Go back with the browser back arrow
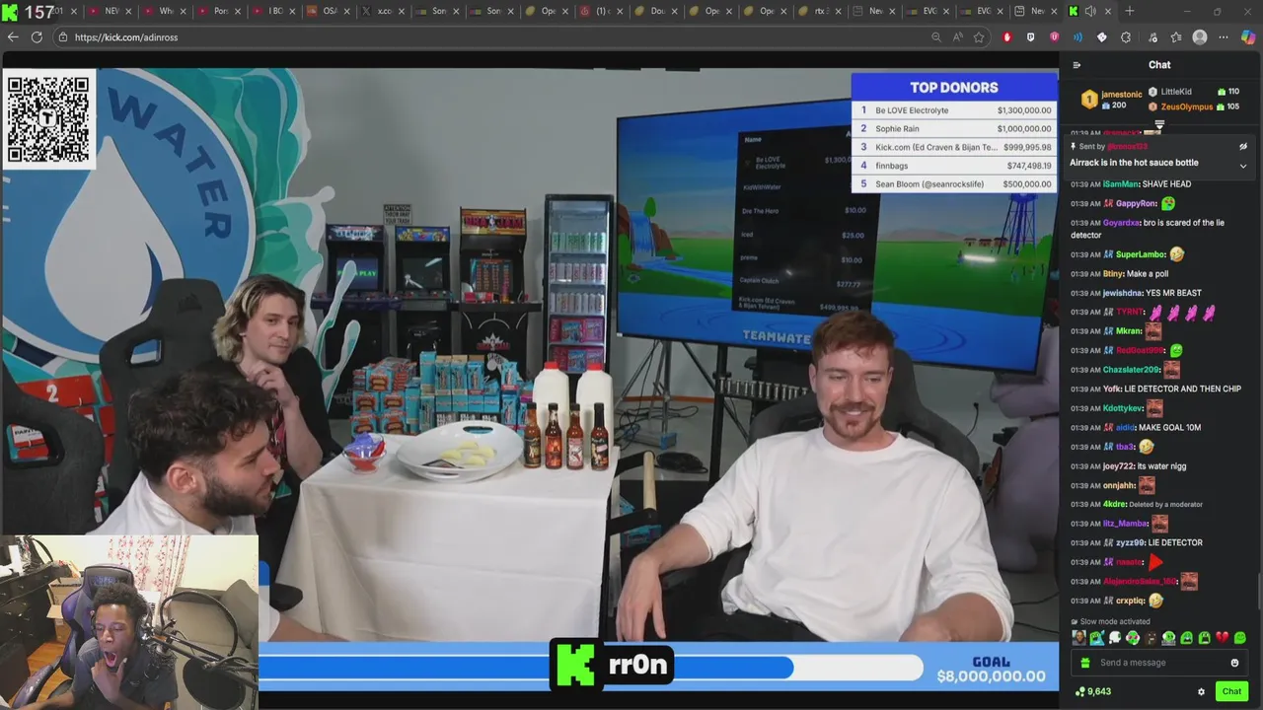 [12, 36]
